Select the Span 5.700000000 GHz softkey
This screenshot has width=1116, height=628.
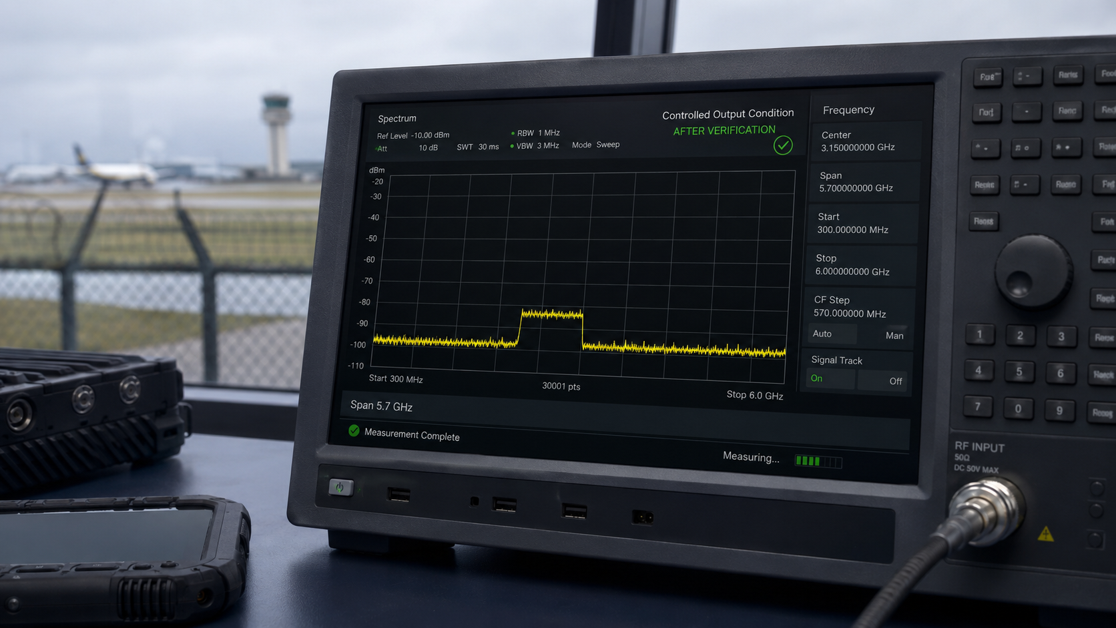(x=864, y=182)
